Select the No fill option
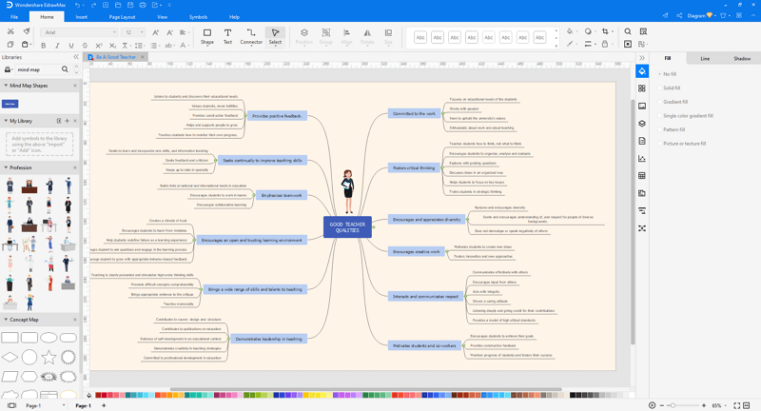Image resolution: width=761 pixels, height=411 pixels. (x=670, y=74)
